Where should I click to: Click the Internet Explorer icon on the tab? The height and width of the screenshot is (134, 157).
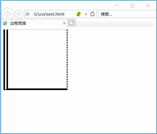[5, 23]
